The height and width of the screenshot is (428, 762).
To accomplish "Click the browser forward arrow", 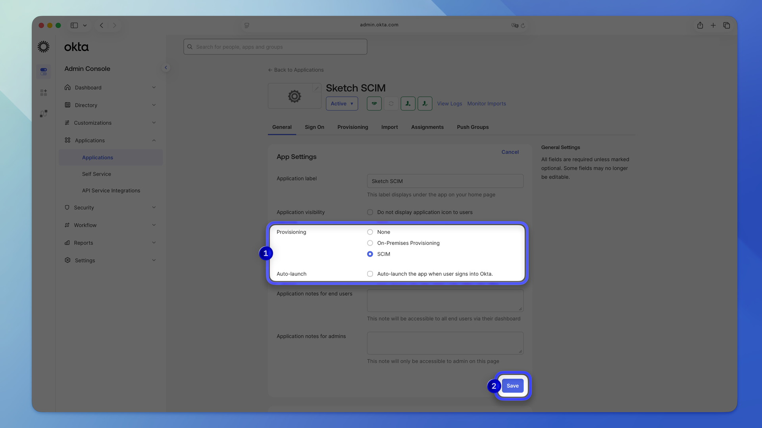I will click(x=115, y=25).
